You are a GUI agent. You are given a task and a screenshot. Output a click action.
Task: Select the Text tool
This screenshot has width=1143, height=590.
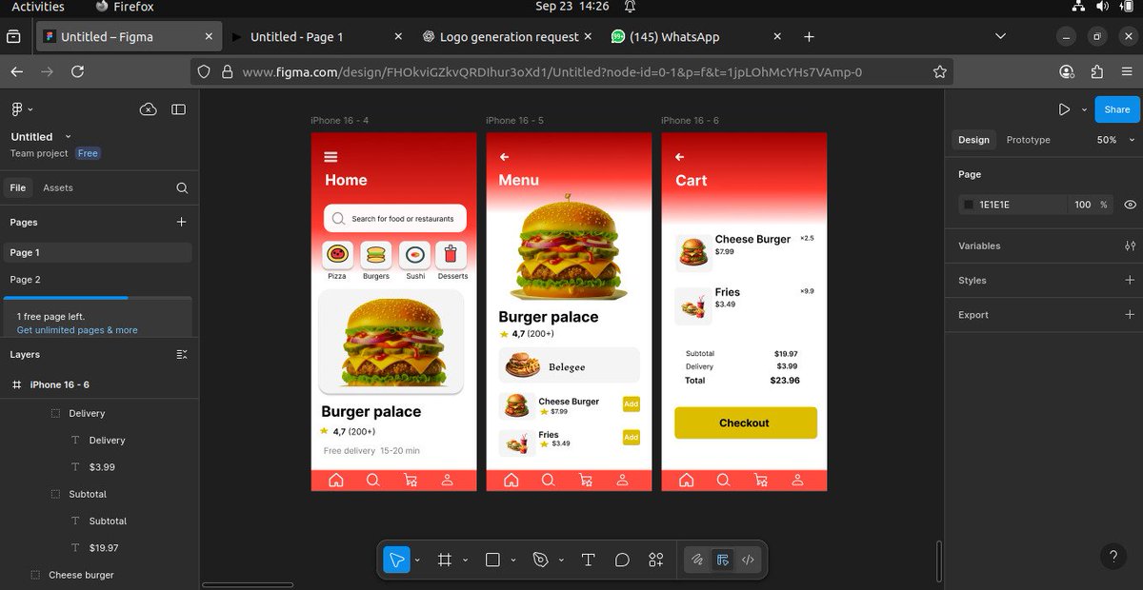tap(589, 560)
